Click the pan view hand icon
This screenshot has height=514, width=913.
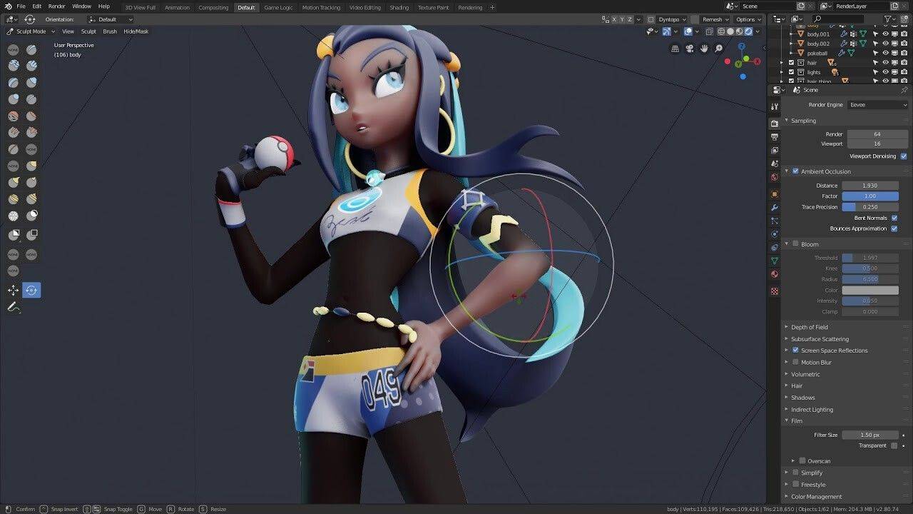pos(704,49)
